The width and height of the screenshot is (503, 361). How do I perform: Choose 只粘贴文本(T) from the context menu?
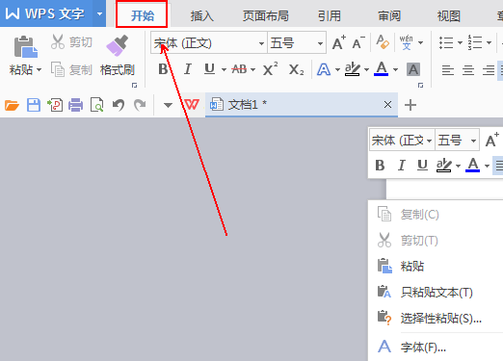click(x=436, y=293)
